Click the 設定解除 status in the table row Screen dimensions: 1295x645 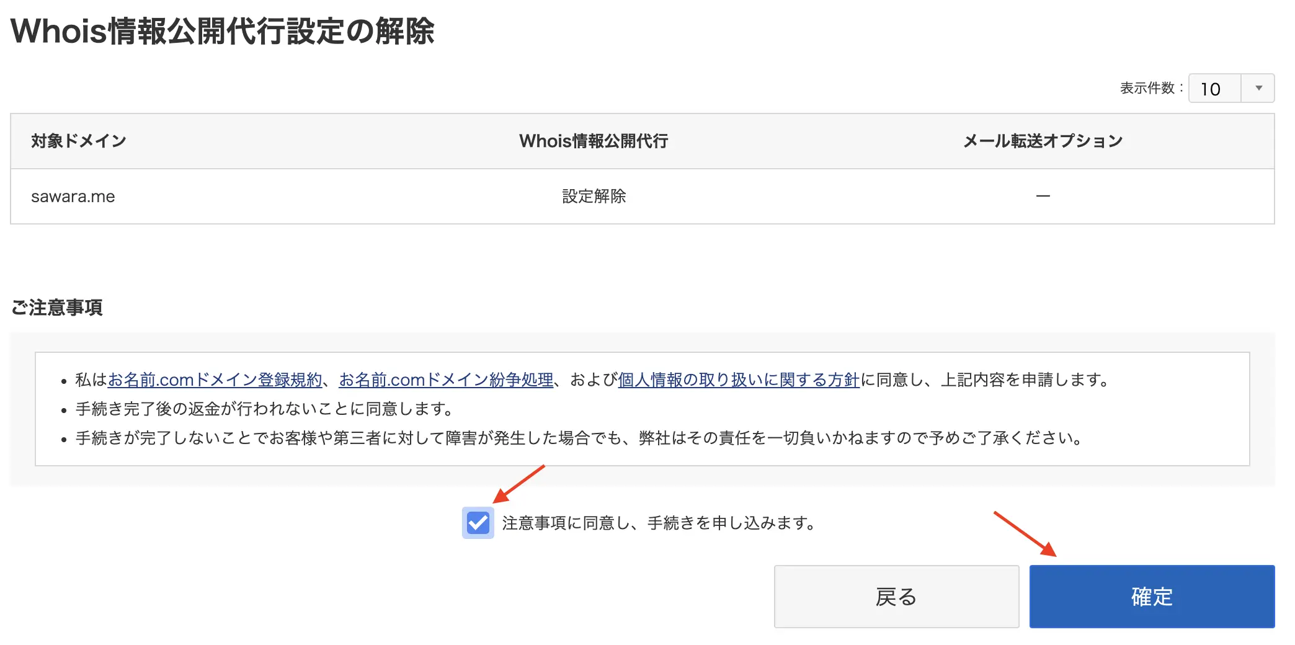(x=594, y=197)
